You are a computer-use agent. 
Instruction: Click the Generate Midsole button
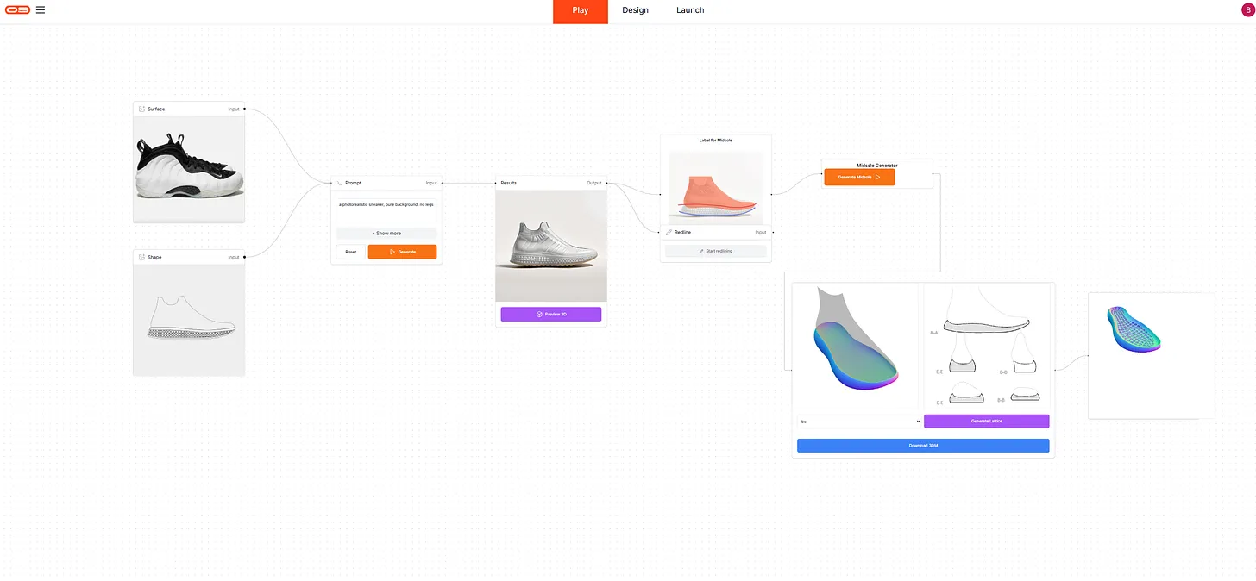pos(859,178)
